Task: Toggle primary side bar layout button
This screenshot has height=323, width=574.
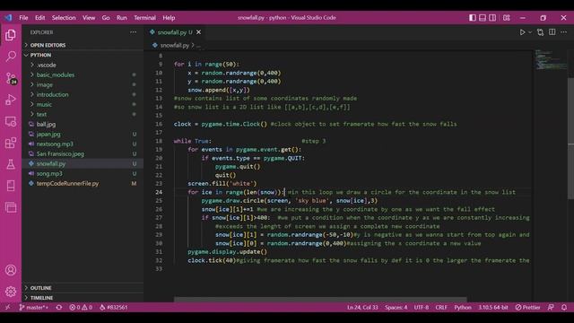Action: point(473,18)
